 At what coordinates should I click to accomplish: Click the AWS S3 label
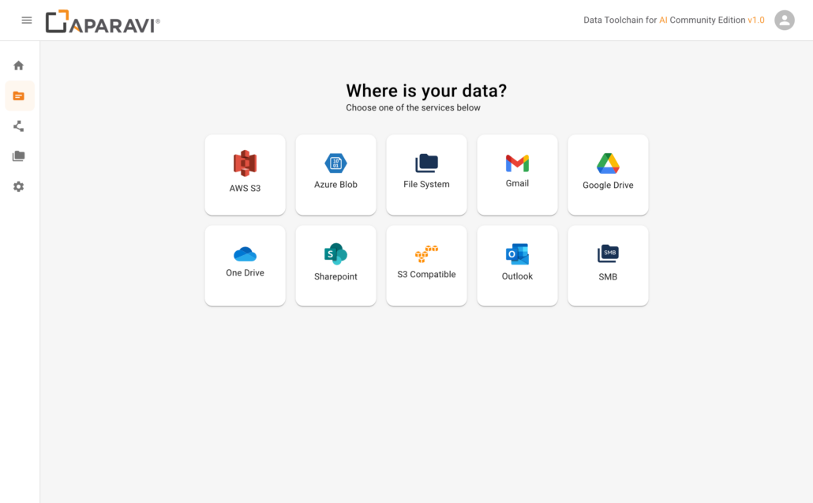click(245, 188)
